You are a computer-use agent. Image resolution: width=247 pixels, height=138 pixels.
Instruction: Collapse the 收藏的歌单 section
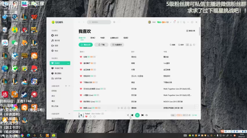point(69,114)
